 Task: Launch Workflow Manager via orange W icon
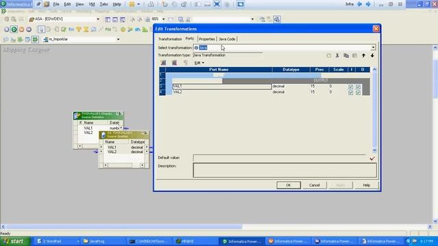pos(21,29)
